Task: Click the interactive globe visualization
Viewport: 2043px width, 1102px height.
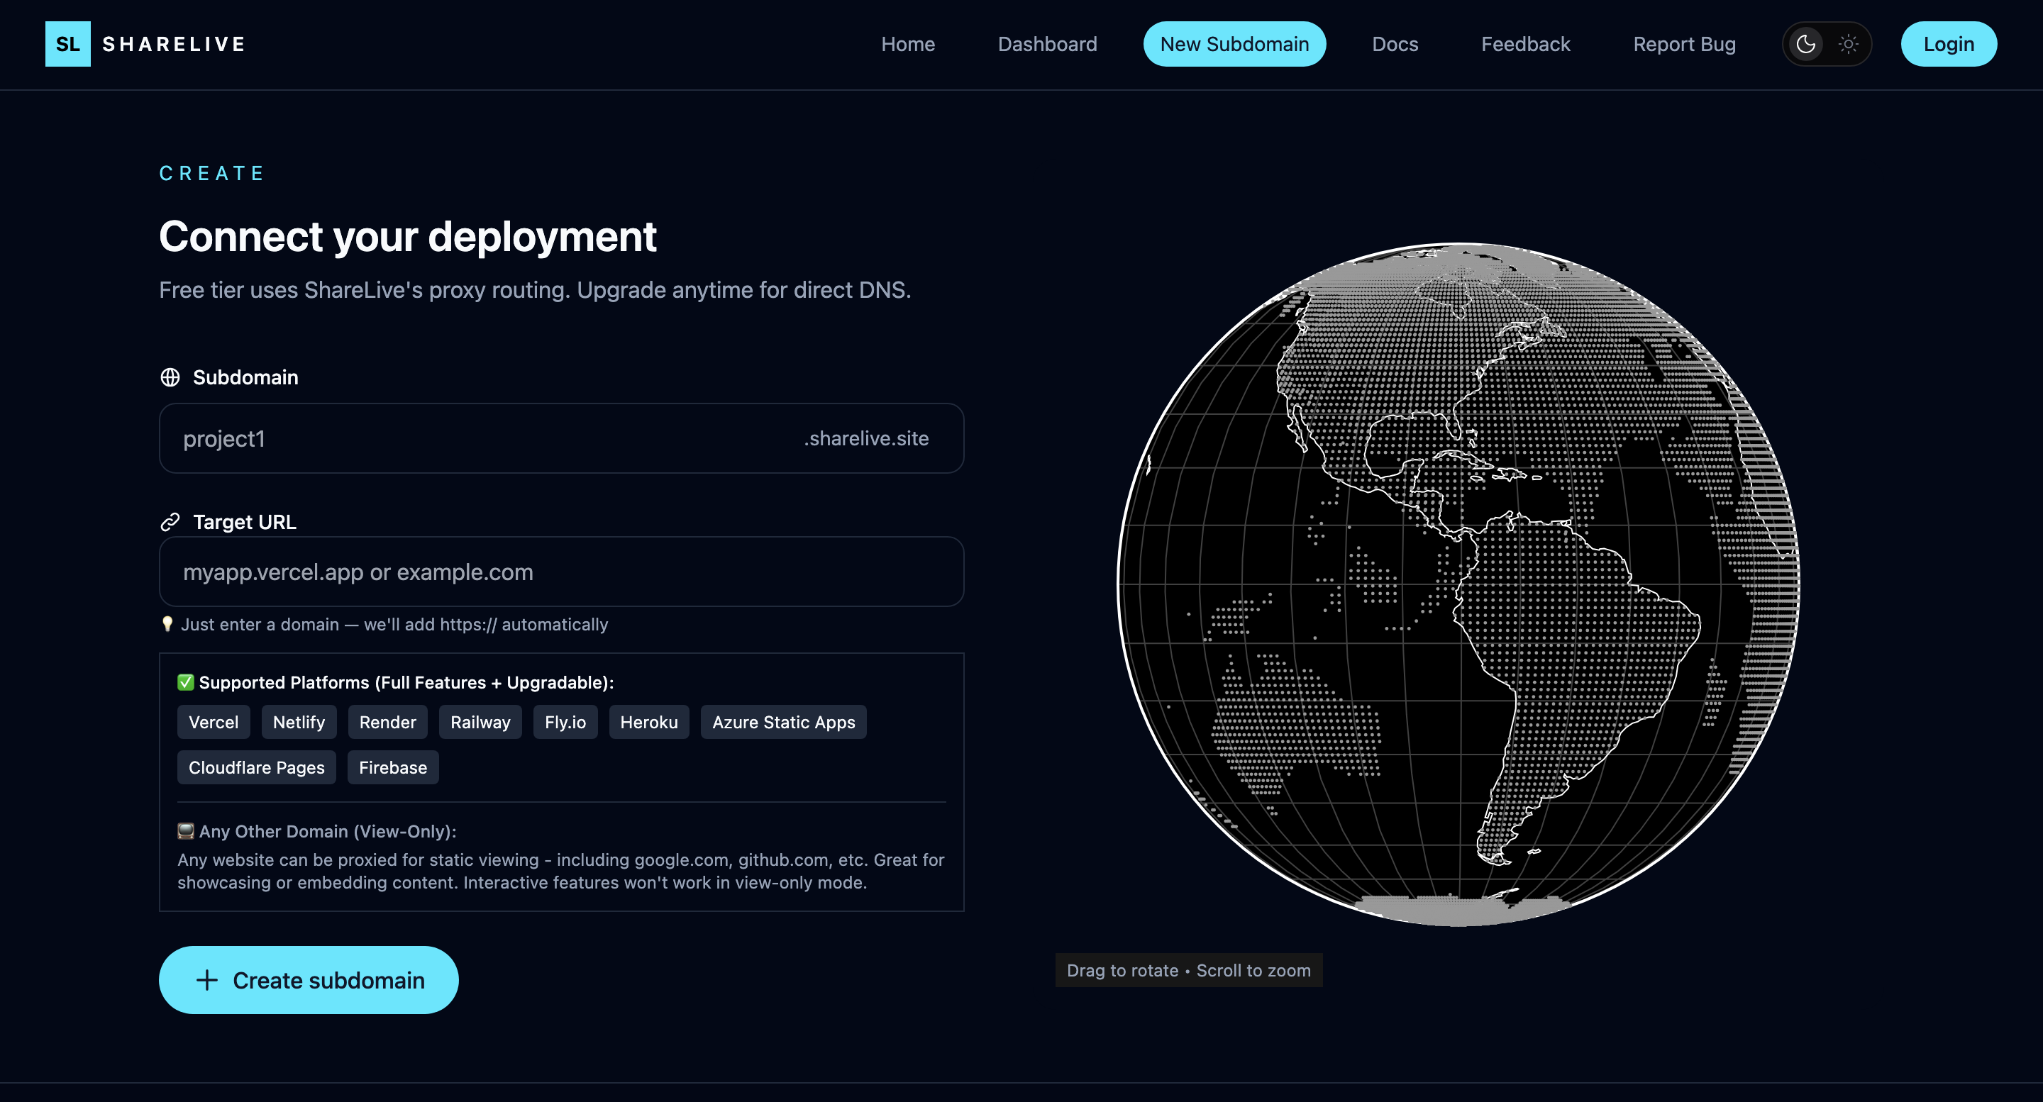Action: pyautogui.click(x=1458, y=584)
